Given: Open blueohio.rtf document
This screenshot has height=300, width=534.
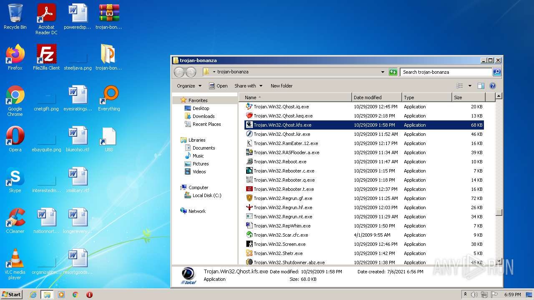Looking at the screenshot, I should (x=78, y=139).
